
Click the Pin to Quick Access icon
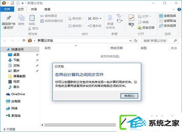point(9,18)
